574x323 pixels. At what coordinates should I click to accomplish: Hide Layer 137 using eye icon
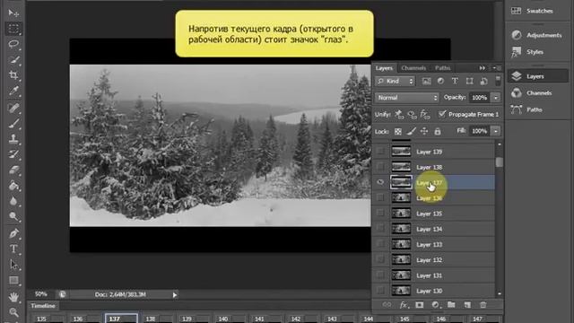[380, 182]
